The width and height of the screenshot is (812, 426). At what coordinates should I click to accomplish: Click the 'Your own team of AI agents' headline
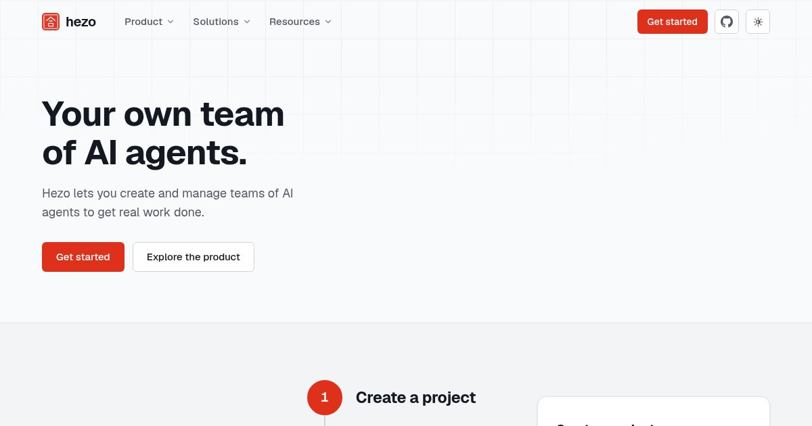(163, 133)
